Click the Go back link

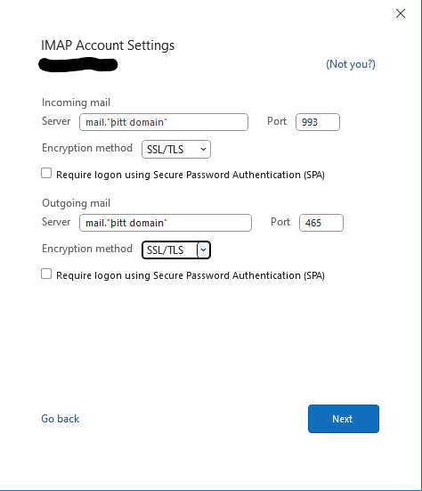pyautogui.click(x=60, y=419)
